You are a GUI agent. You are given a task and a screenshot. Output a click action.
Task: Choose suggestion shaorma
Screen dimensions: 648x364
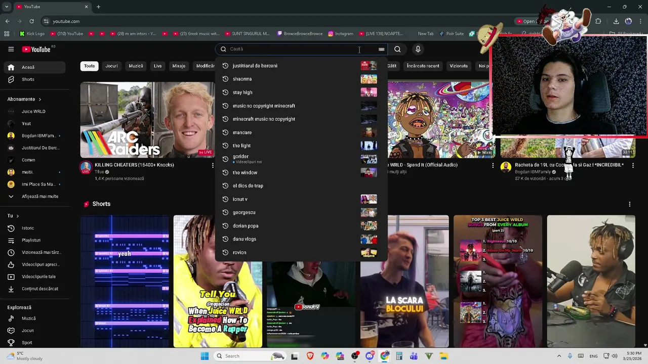(x=301, y=79)
